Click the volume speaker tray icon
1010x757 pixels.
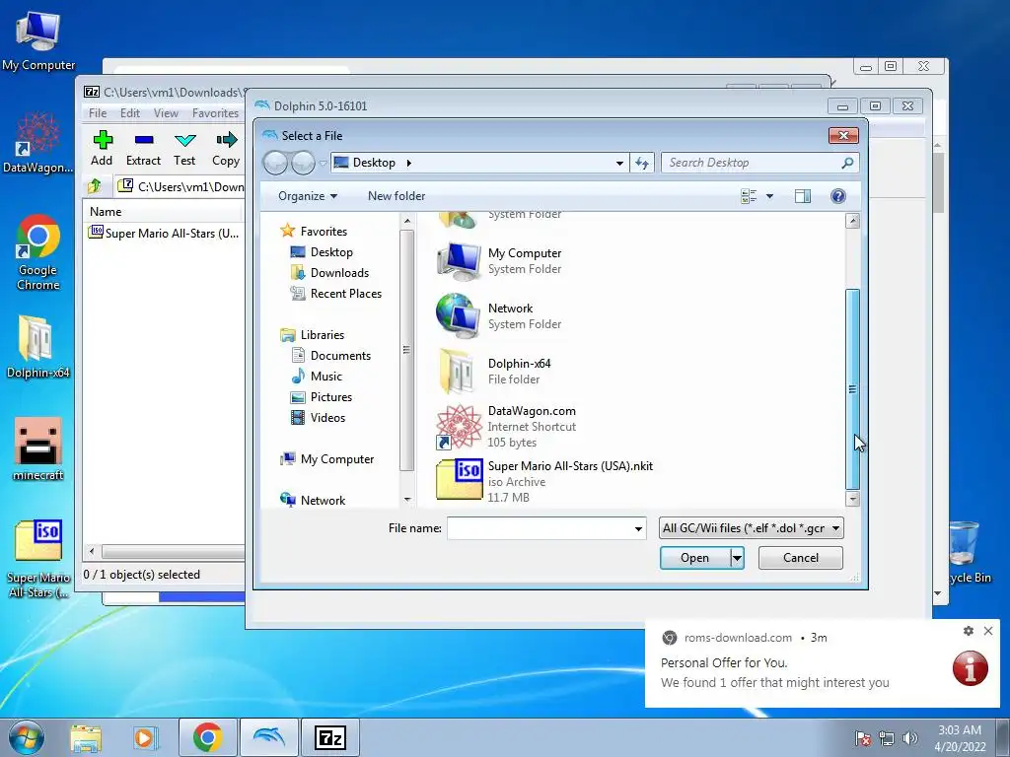pos(910,738)
